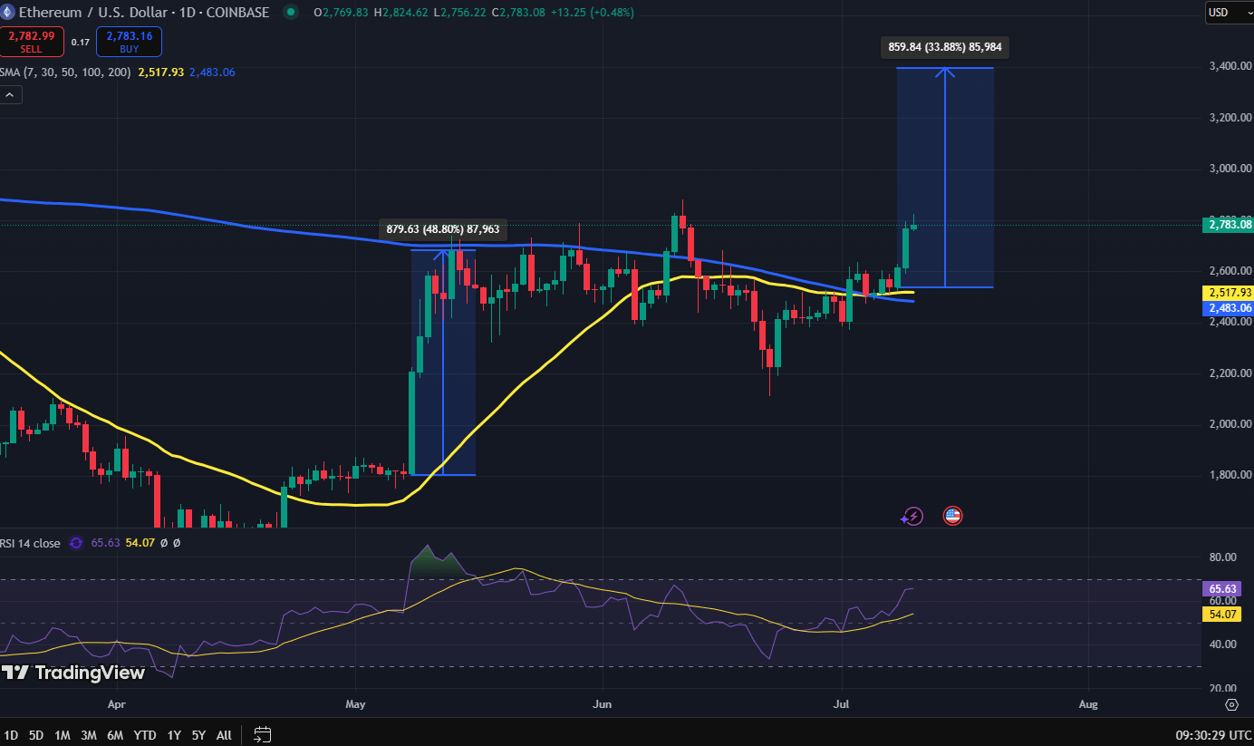Select the 3M date range
This screenshot has height=746, width=1254.
[89, 735]
